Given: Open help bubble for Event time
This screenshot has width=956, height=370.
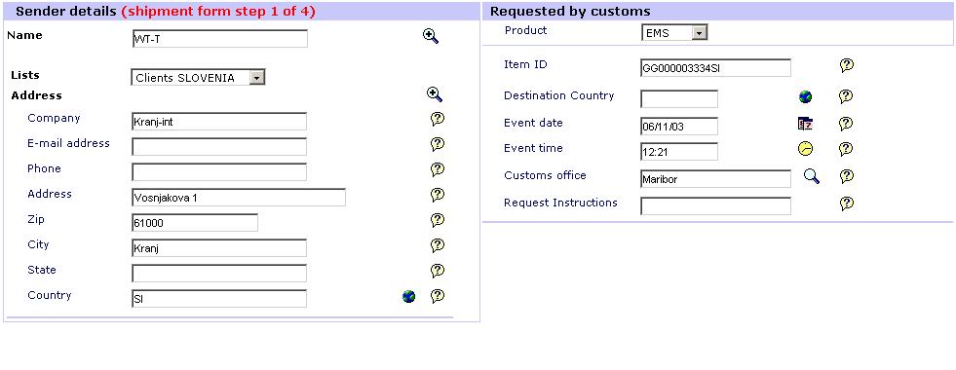Looking at the screenshot, I should pyautogui.click(x=846, y=149).
